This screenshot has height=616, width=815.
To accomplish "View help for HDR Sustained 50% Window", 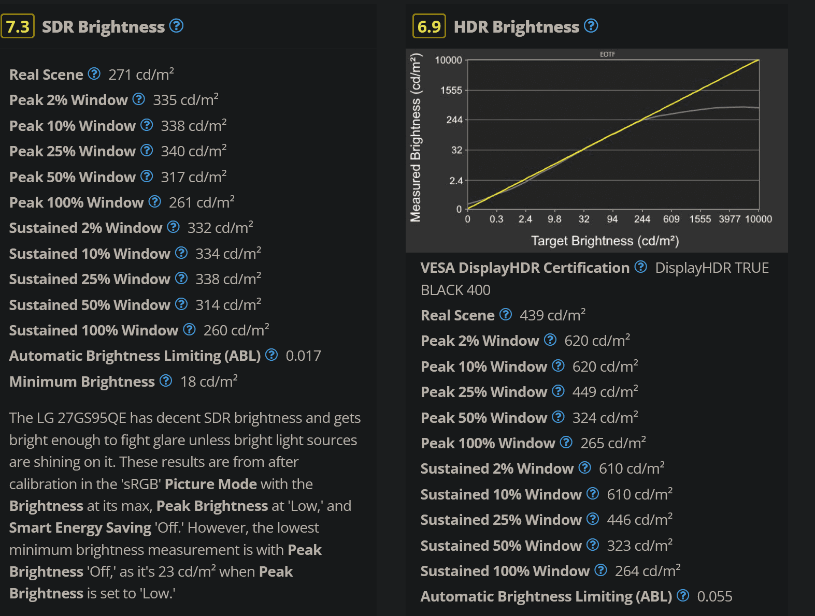I will pyautogui.click(x=593, y=545).
